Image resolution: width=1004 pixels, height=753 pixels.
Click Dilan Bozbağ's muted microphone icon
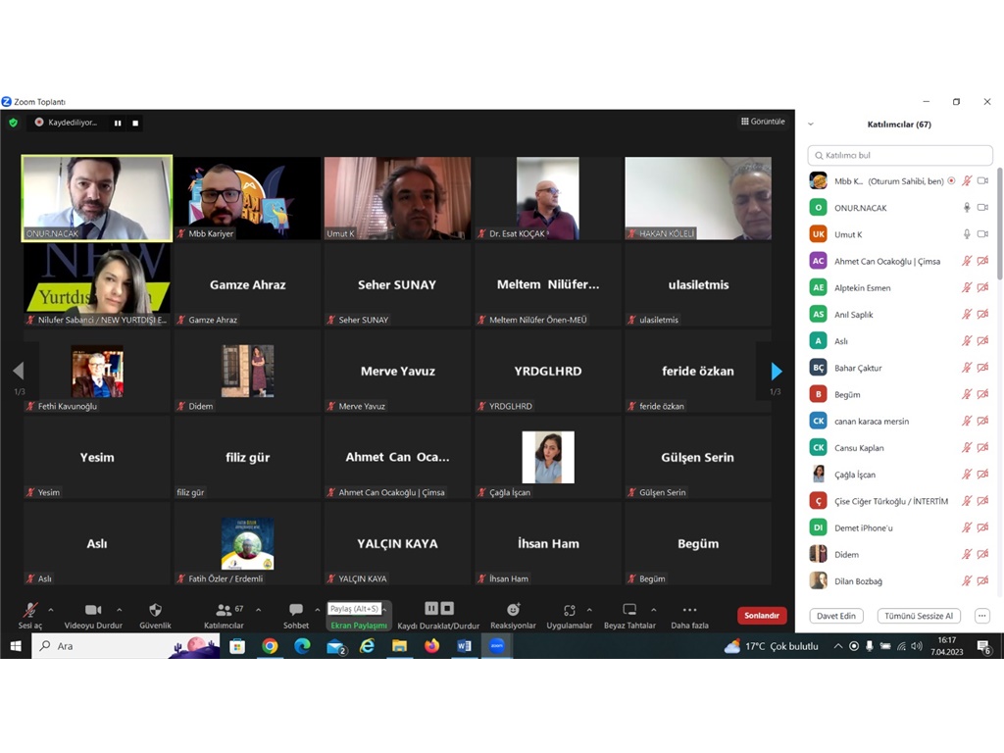pyautogui.click(x=967, y=580)
